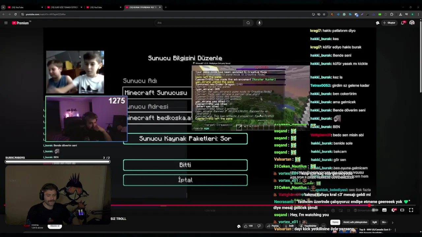Screen dimensions: 422x237
Task: Open the YouTube hamburger guide menu
Action: [6, 23]
